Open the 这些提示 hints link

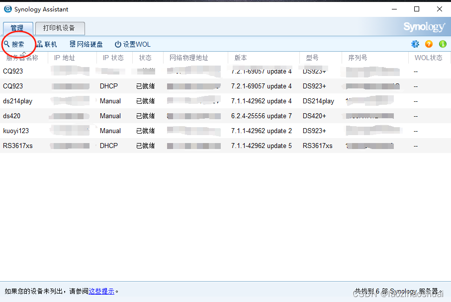pos(101,291)
